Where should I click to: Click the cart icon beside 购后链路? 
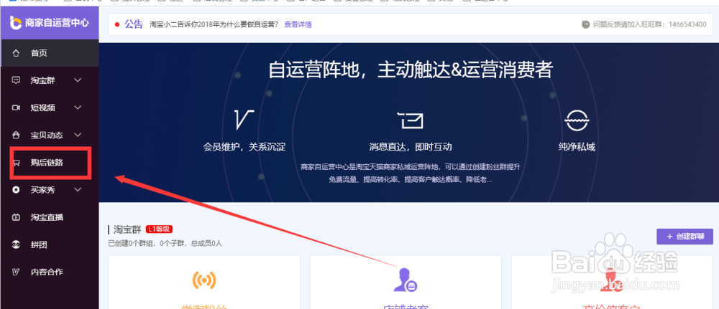pyautogui.click(x=16, y=162)
